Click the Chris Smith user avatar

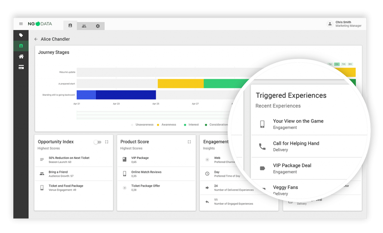tap(330, 24)
